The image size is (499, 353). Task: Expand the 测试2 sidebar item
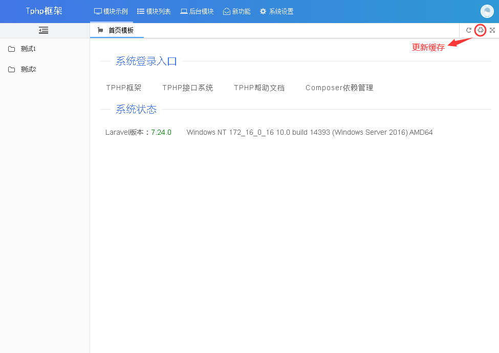(45, 70)
